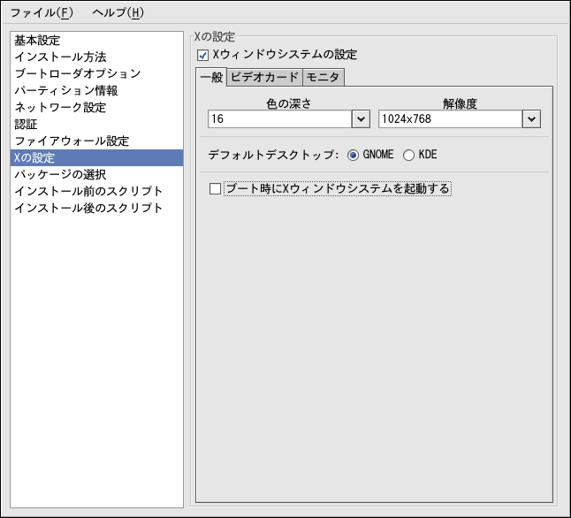Screen dimensions: 571x518
Task: Select Xの設定 in the sidebar
Action: click(34, 158)
